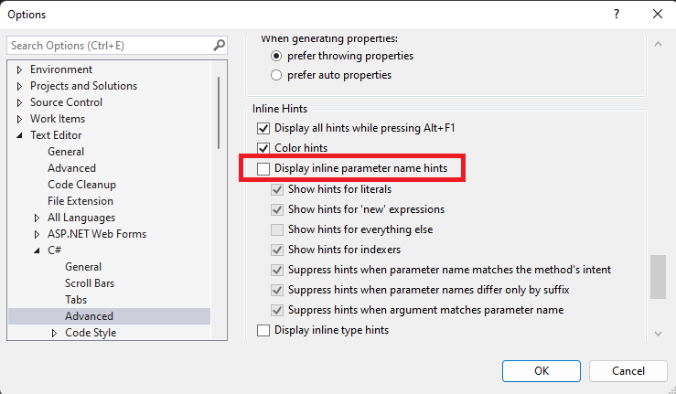
Task: Click the help question mark icon
Action: click(x=617, y=15)
